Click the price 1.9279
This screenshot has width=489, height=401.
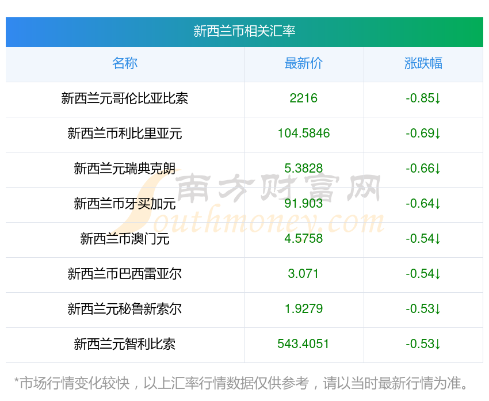pyautogui.click(x=303, y=309)
